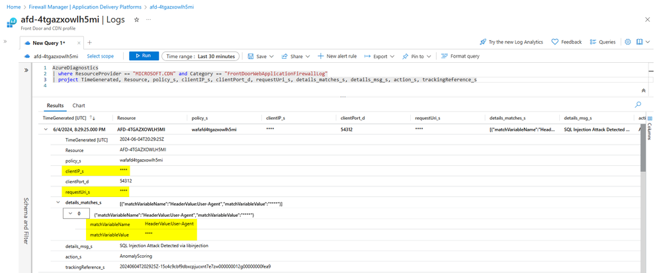The height and width of the screenshot is (273, 661).
Task: Click the clientIP_s column header
Action: (276, 118)
